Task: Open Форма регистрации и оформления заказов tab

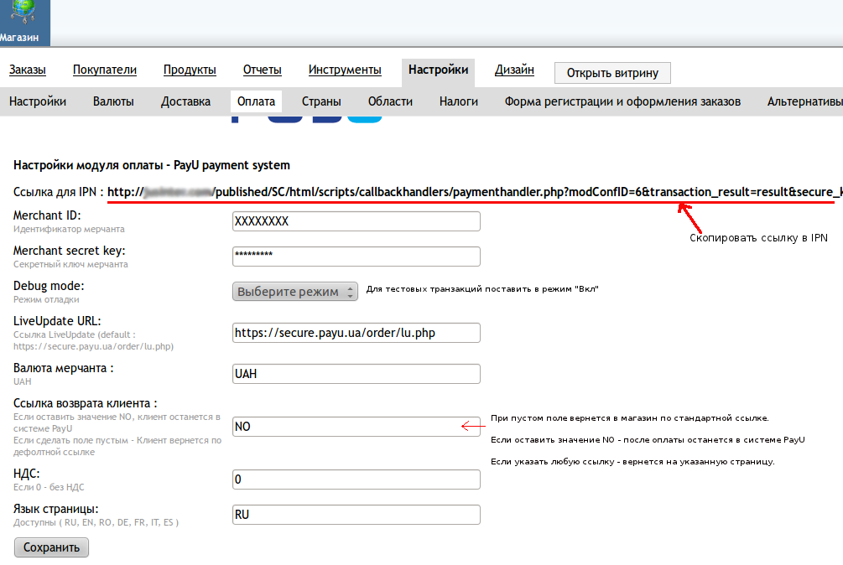Action: pos(622,101)
